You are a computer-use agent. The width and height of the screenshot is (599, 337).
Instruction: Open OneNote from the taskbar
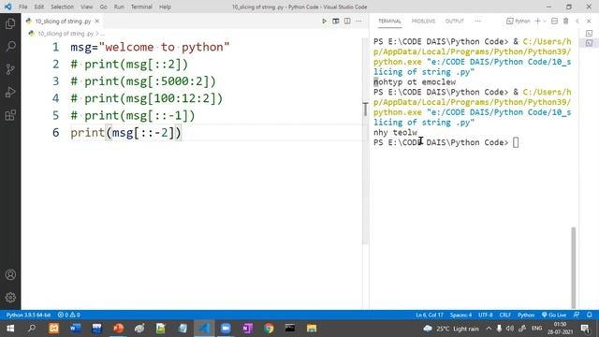(x=247, y=329)
